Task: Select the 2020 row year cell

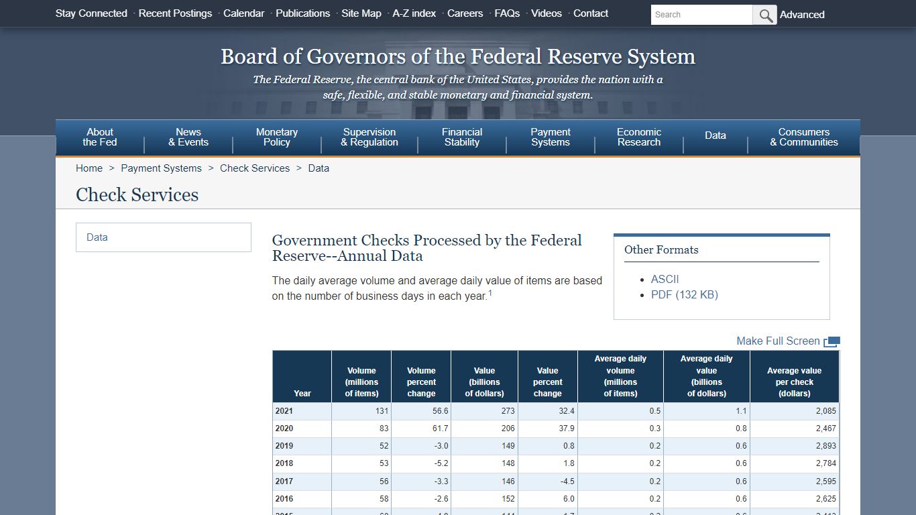Action: 302,428
